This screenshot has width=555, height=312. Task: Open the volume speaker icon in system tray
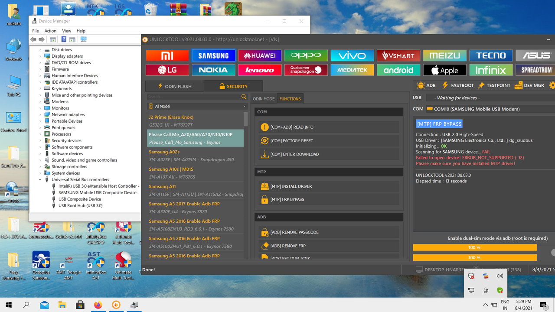499,276
